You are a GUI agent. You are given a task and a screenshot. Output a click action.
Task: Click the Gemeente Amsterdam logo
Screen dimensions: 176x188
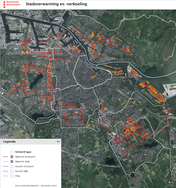click(x=12, y=4)
